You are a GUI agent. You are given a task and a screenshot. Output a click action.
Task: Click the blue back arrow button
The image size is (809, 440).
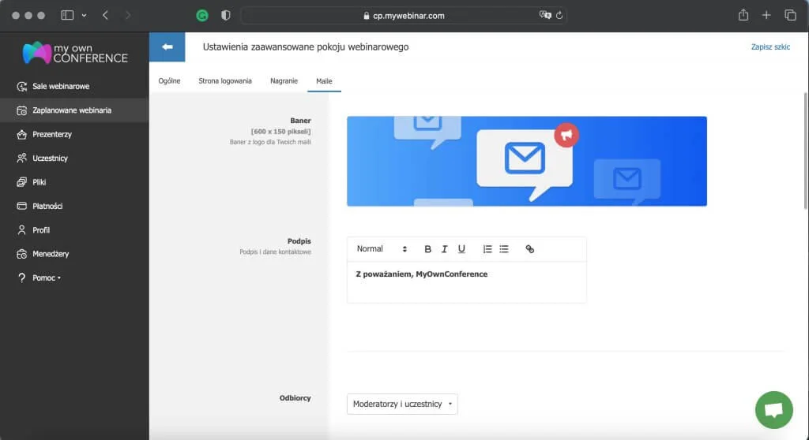(x=167, y=47)
